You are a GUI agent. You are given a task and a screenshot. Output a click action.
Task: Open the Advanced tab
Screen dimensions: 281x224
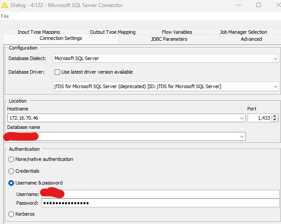(251, 39)
